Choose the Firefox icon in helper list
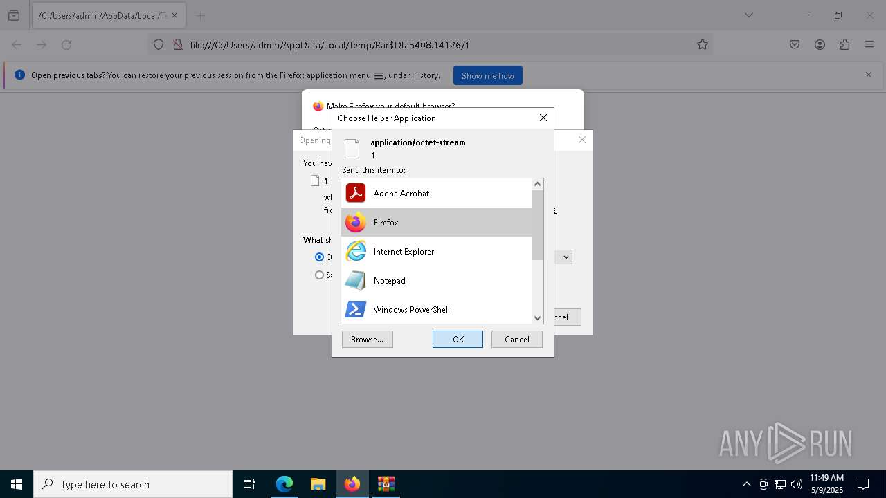This screenshot has width=886, height=498. coord(356,222)
